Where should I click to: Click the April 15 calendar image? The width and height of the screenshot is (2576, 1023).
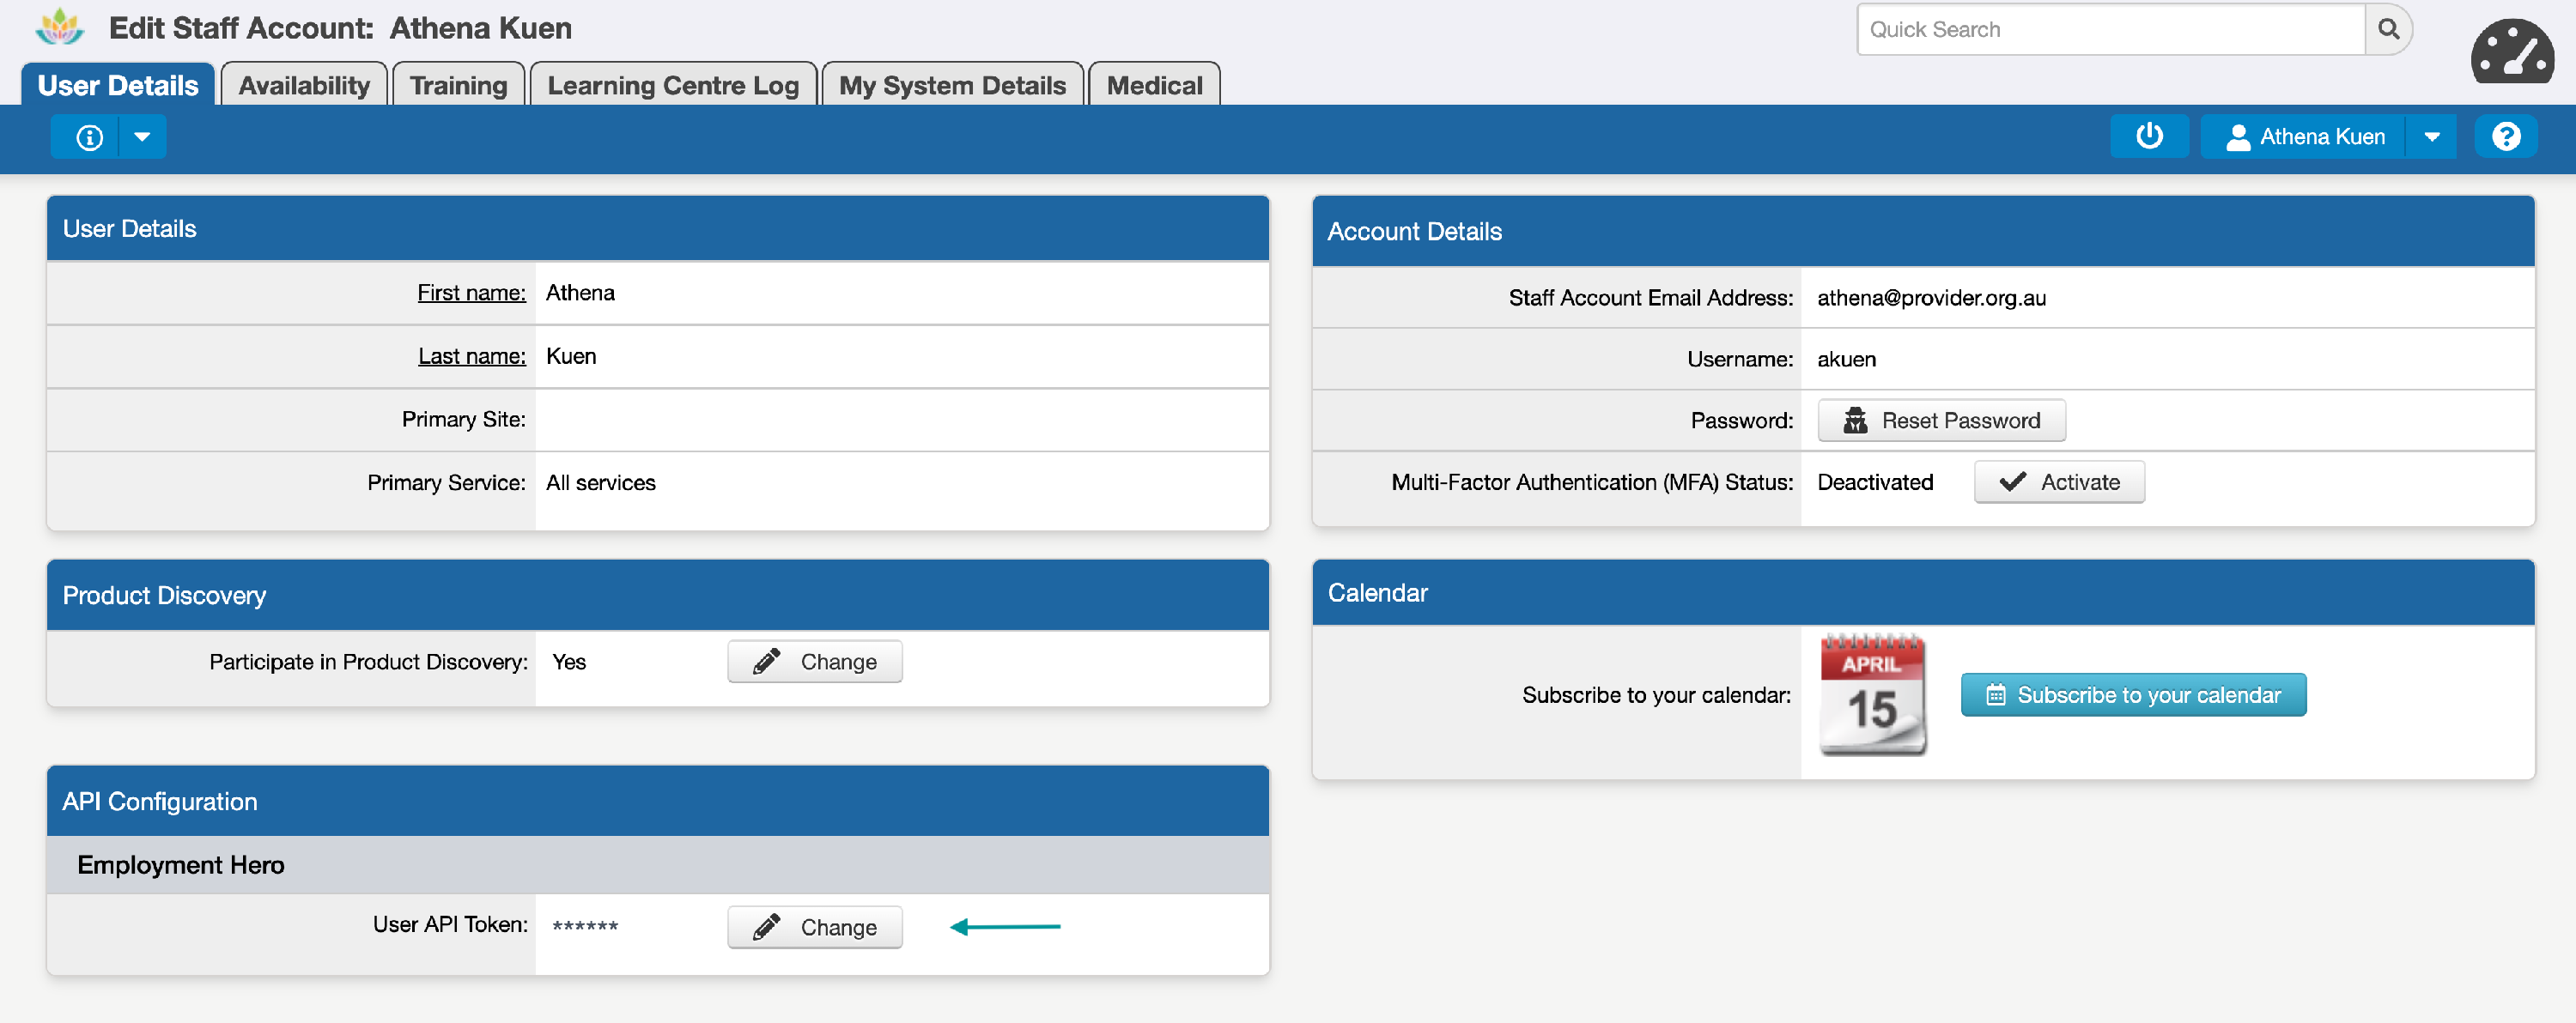[x=1872, y=694]
